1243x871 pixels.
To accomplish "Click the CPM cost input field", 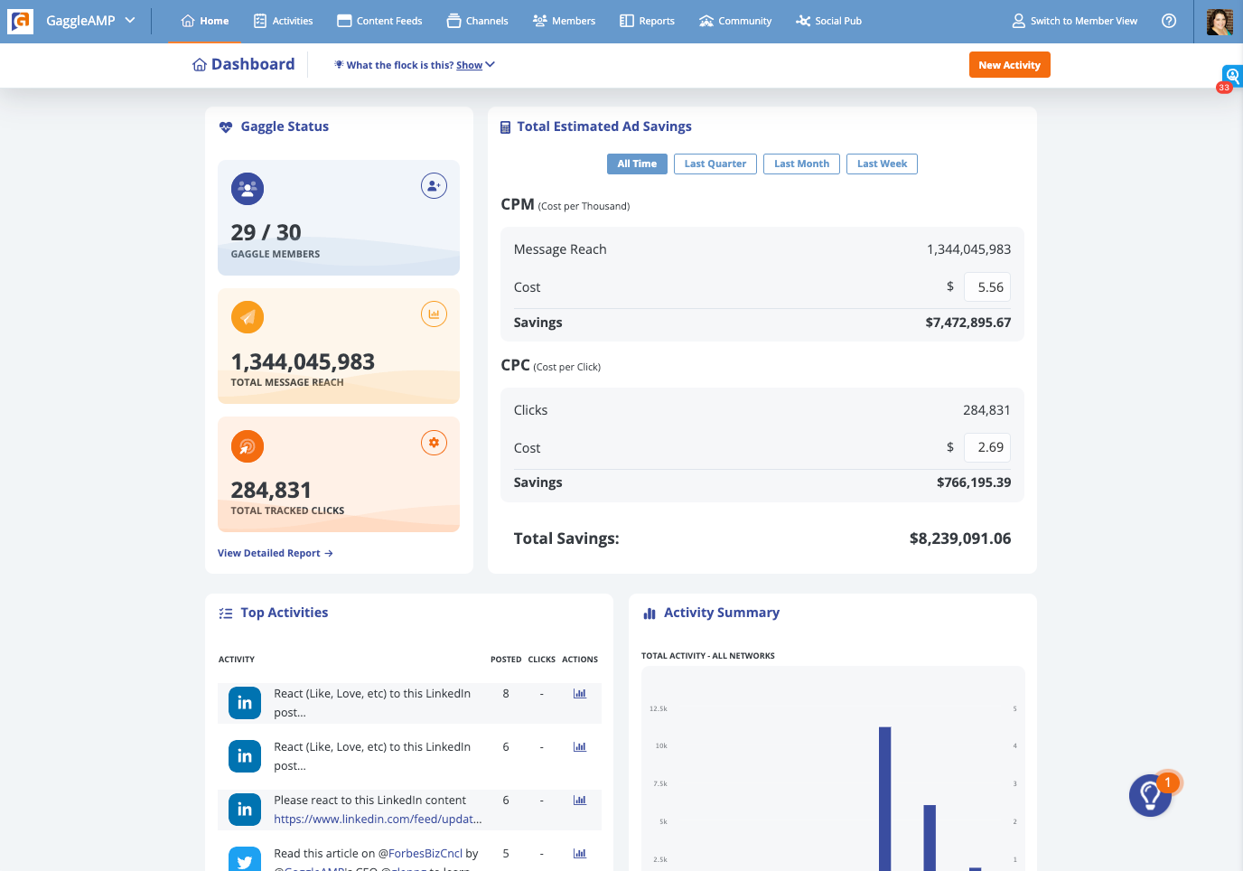I will pos(986,287).
